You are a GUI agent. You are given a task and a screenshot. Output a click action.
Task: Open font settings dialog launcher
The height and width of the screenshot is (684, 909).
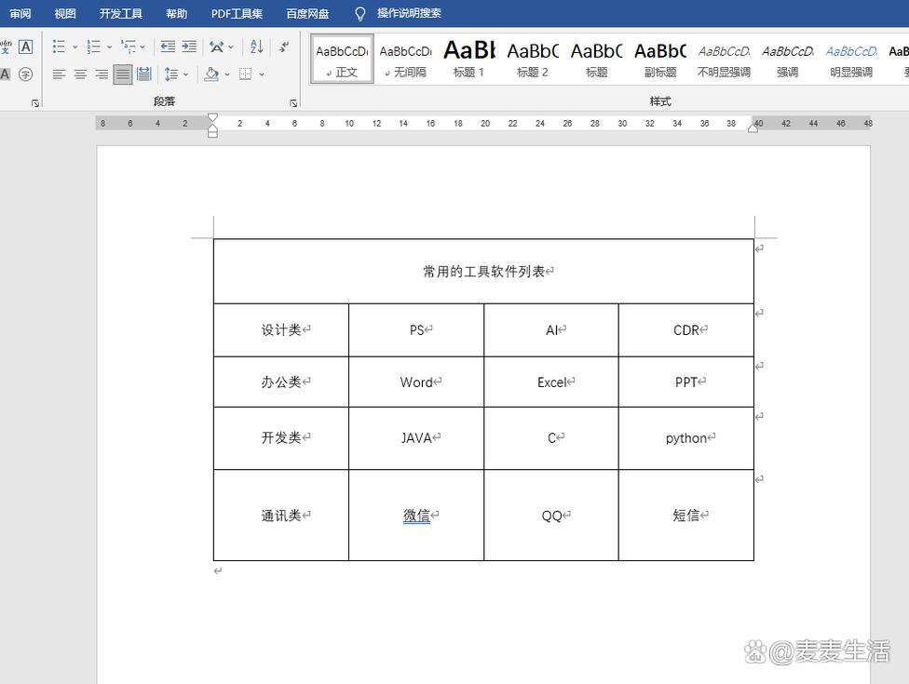click(x=35, y=103)
